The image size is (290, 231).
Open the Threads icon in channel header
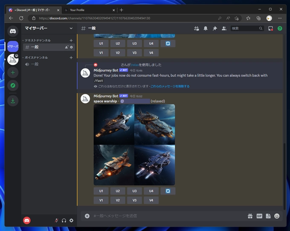(197, 29)
